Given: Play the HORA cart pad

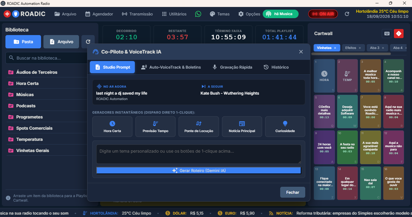Looking at the screenshot, I should 324,76.
